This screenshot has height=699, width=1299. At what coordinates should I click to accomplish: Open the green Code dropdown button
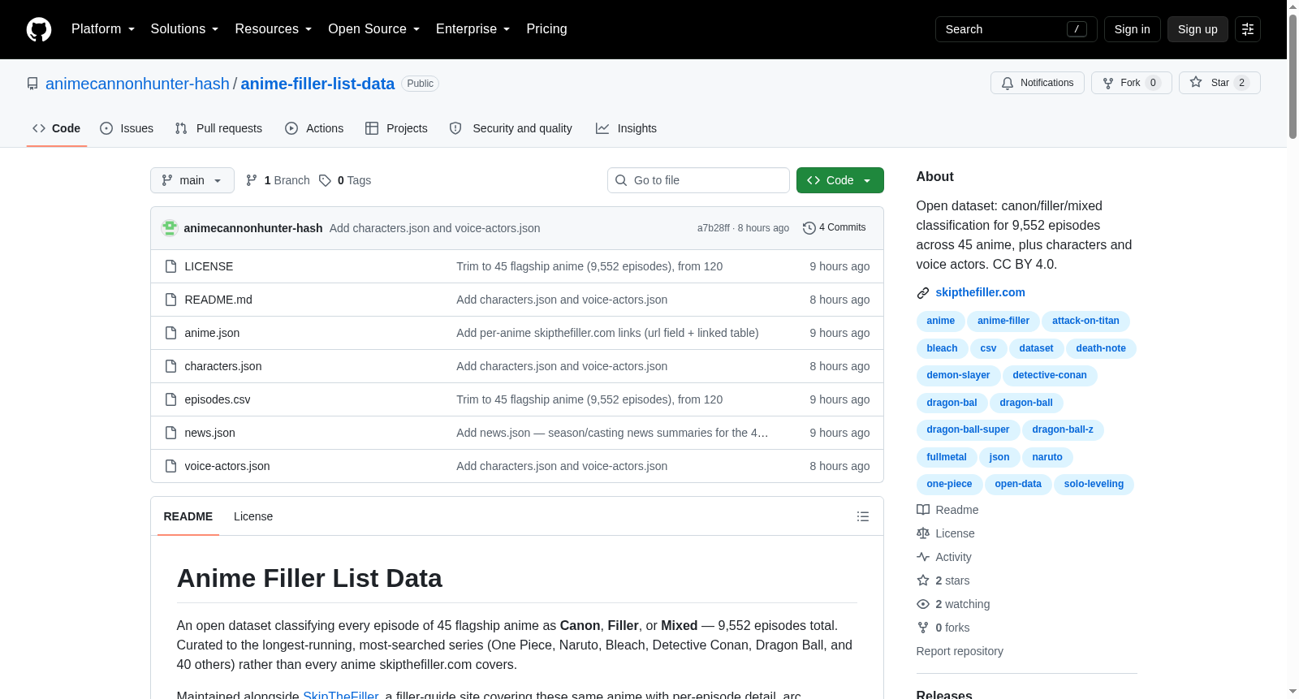point(840,180)
